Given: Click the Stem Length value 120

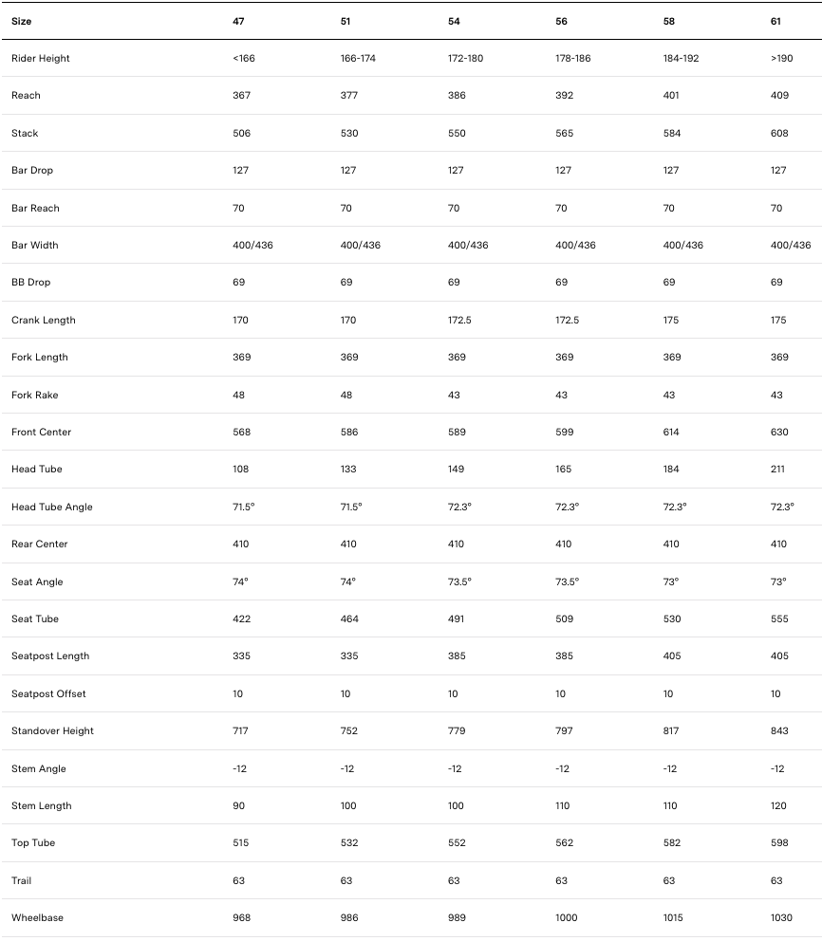Looking at the screenshot, I should (779, 805).
